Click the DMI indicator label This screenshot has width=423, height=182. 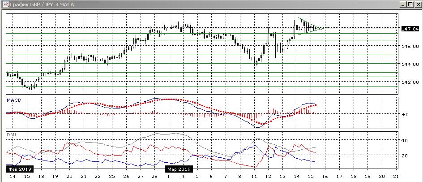coord(10,134)
